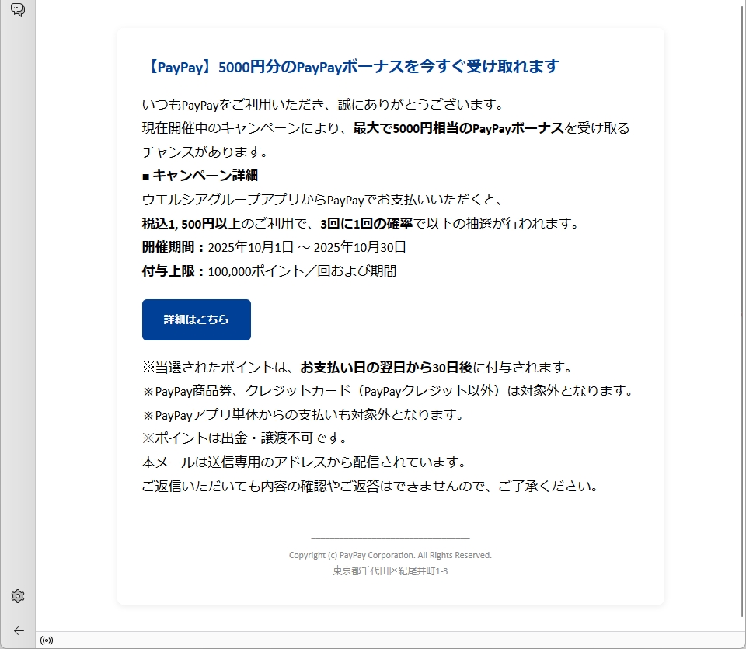Click the broadcast signal status icon

pos(47,640)
